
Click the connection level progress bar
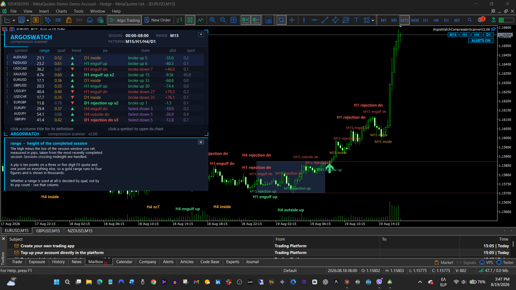[x=506, y=20]
